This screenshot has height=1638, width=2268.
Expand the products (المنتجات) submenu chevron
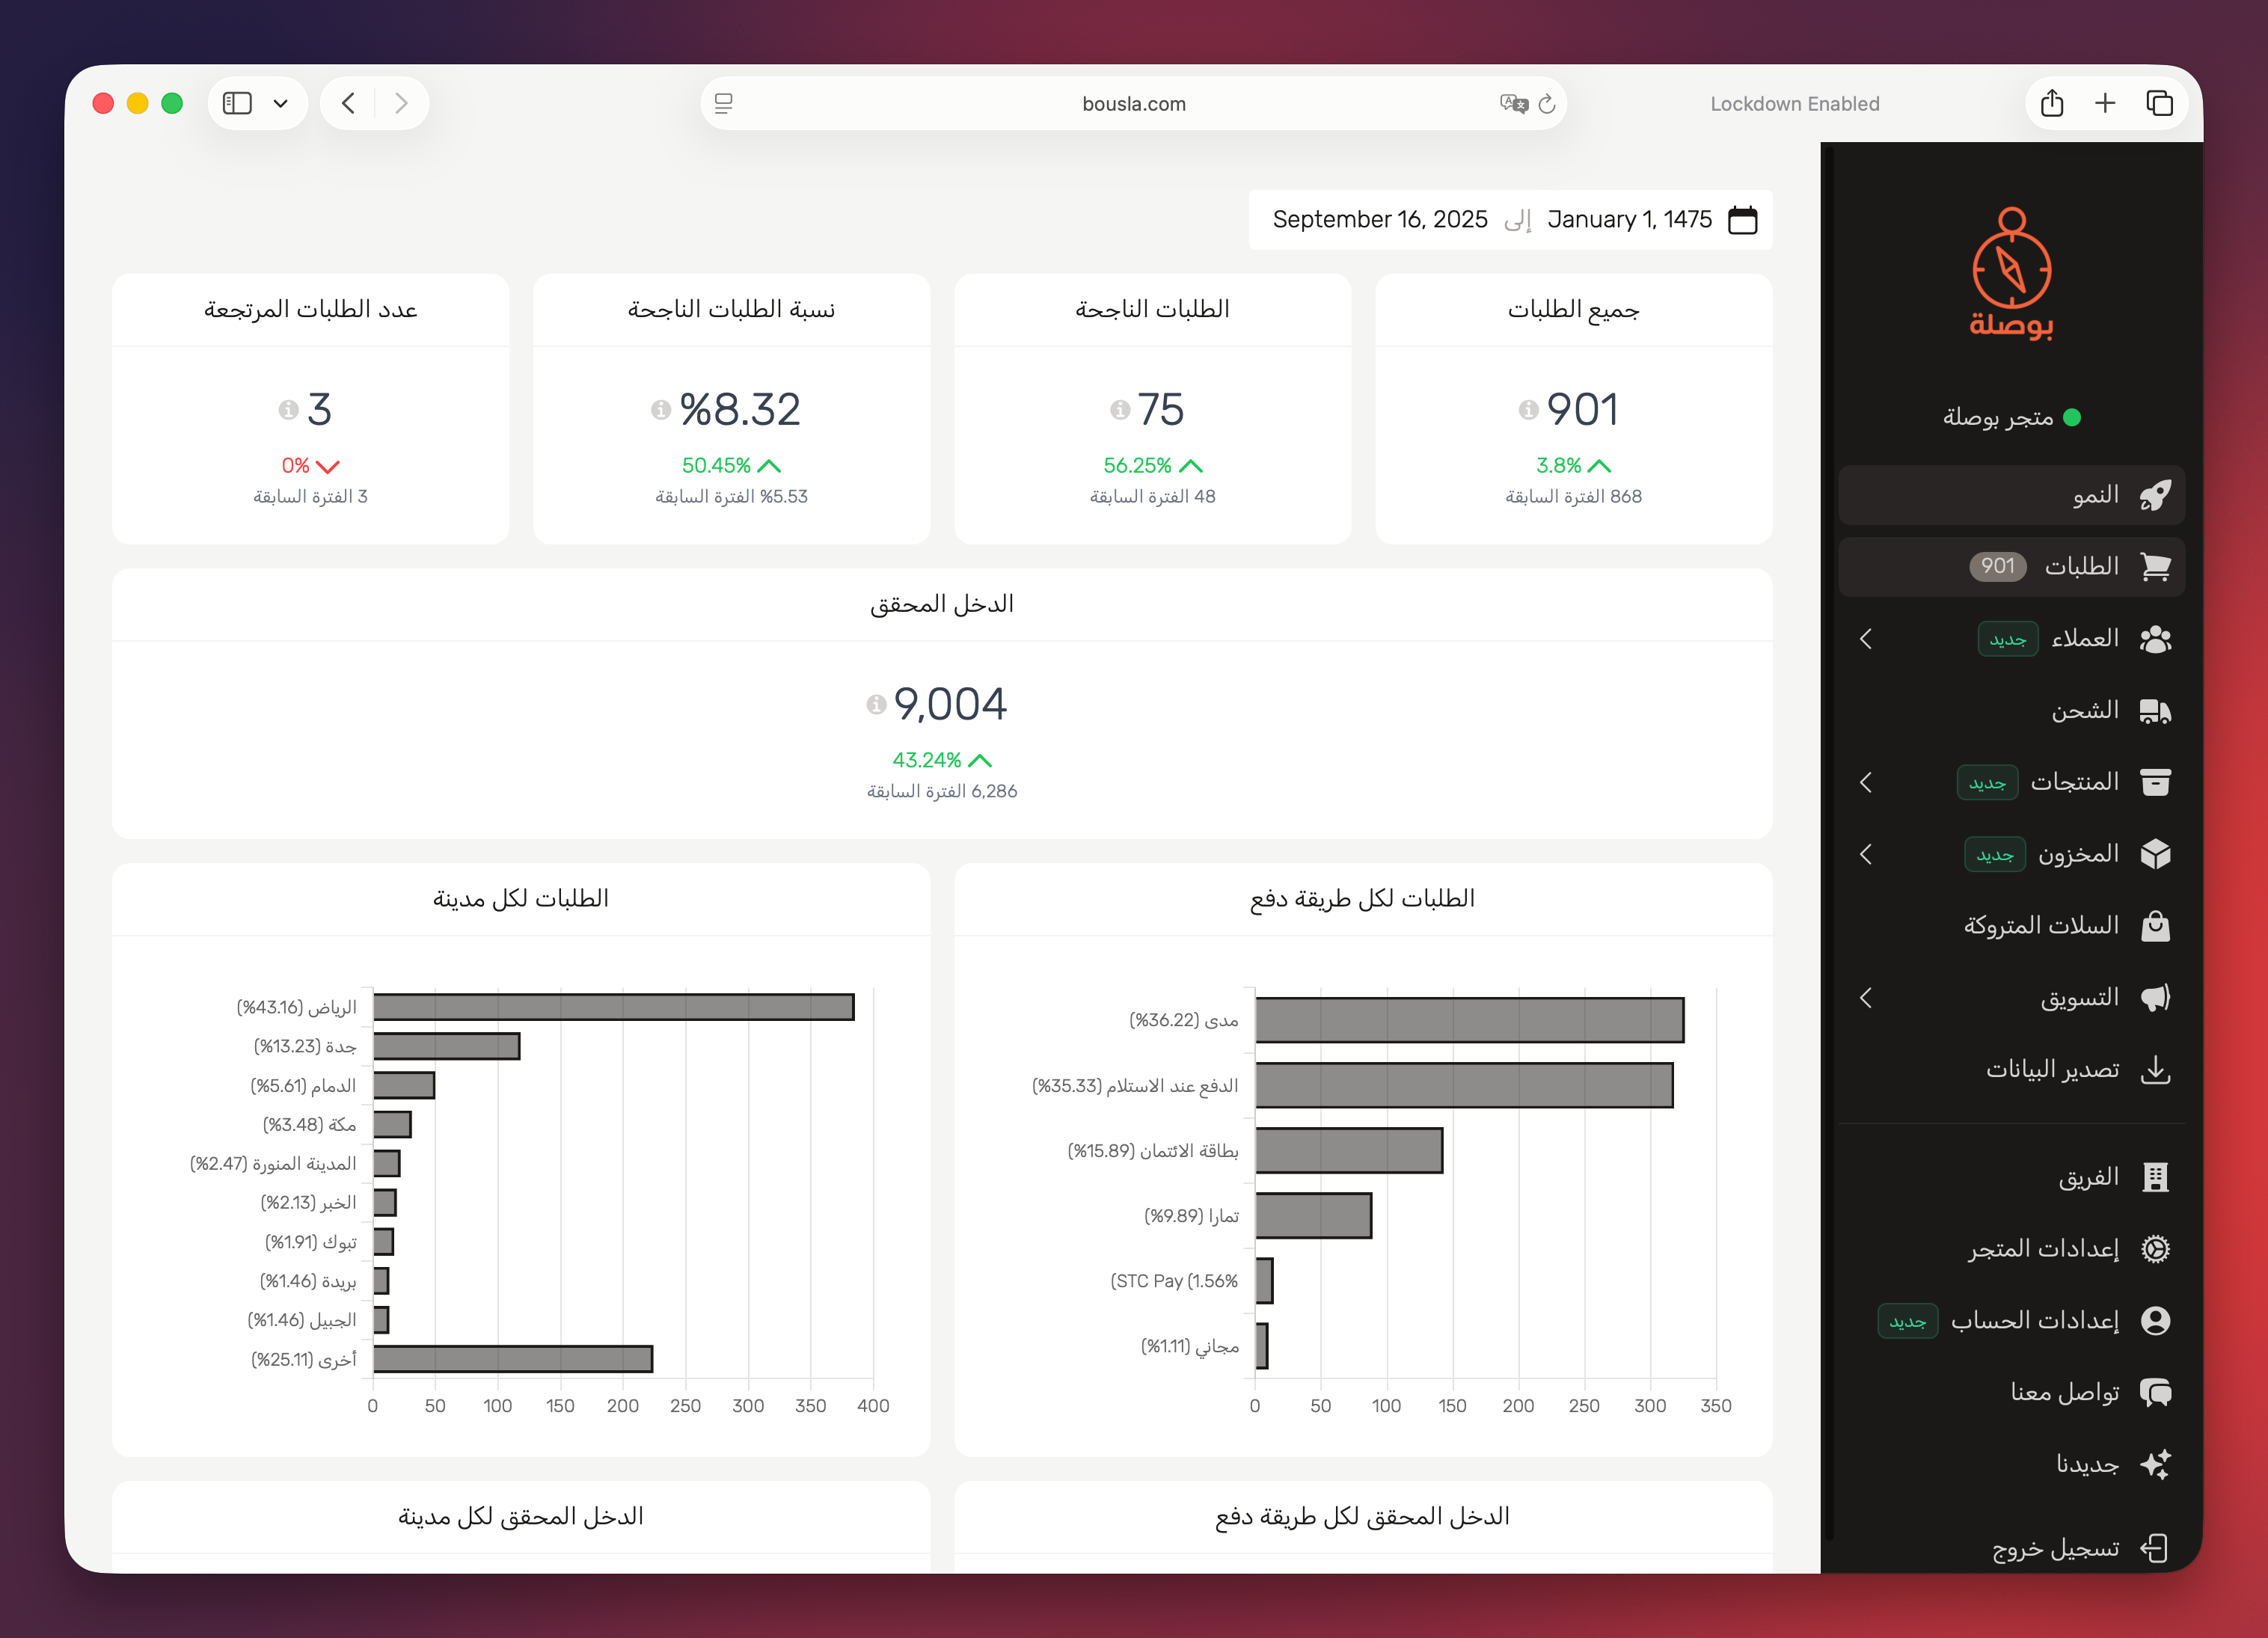pyautogui.click(x=1866, y=783)
